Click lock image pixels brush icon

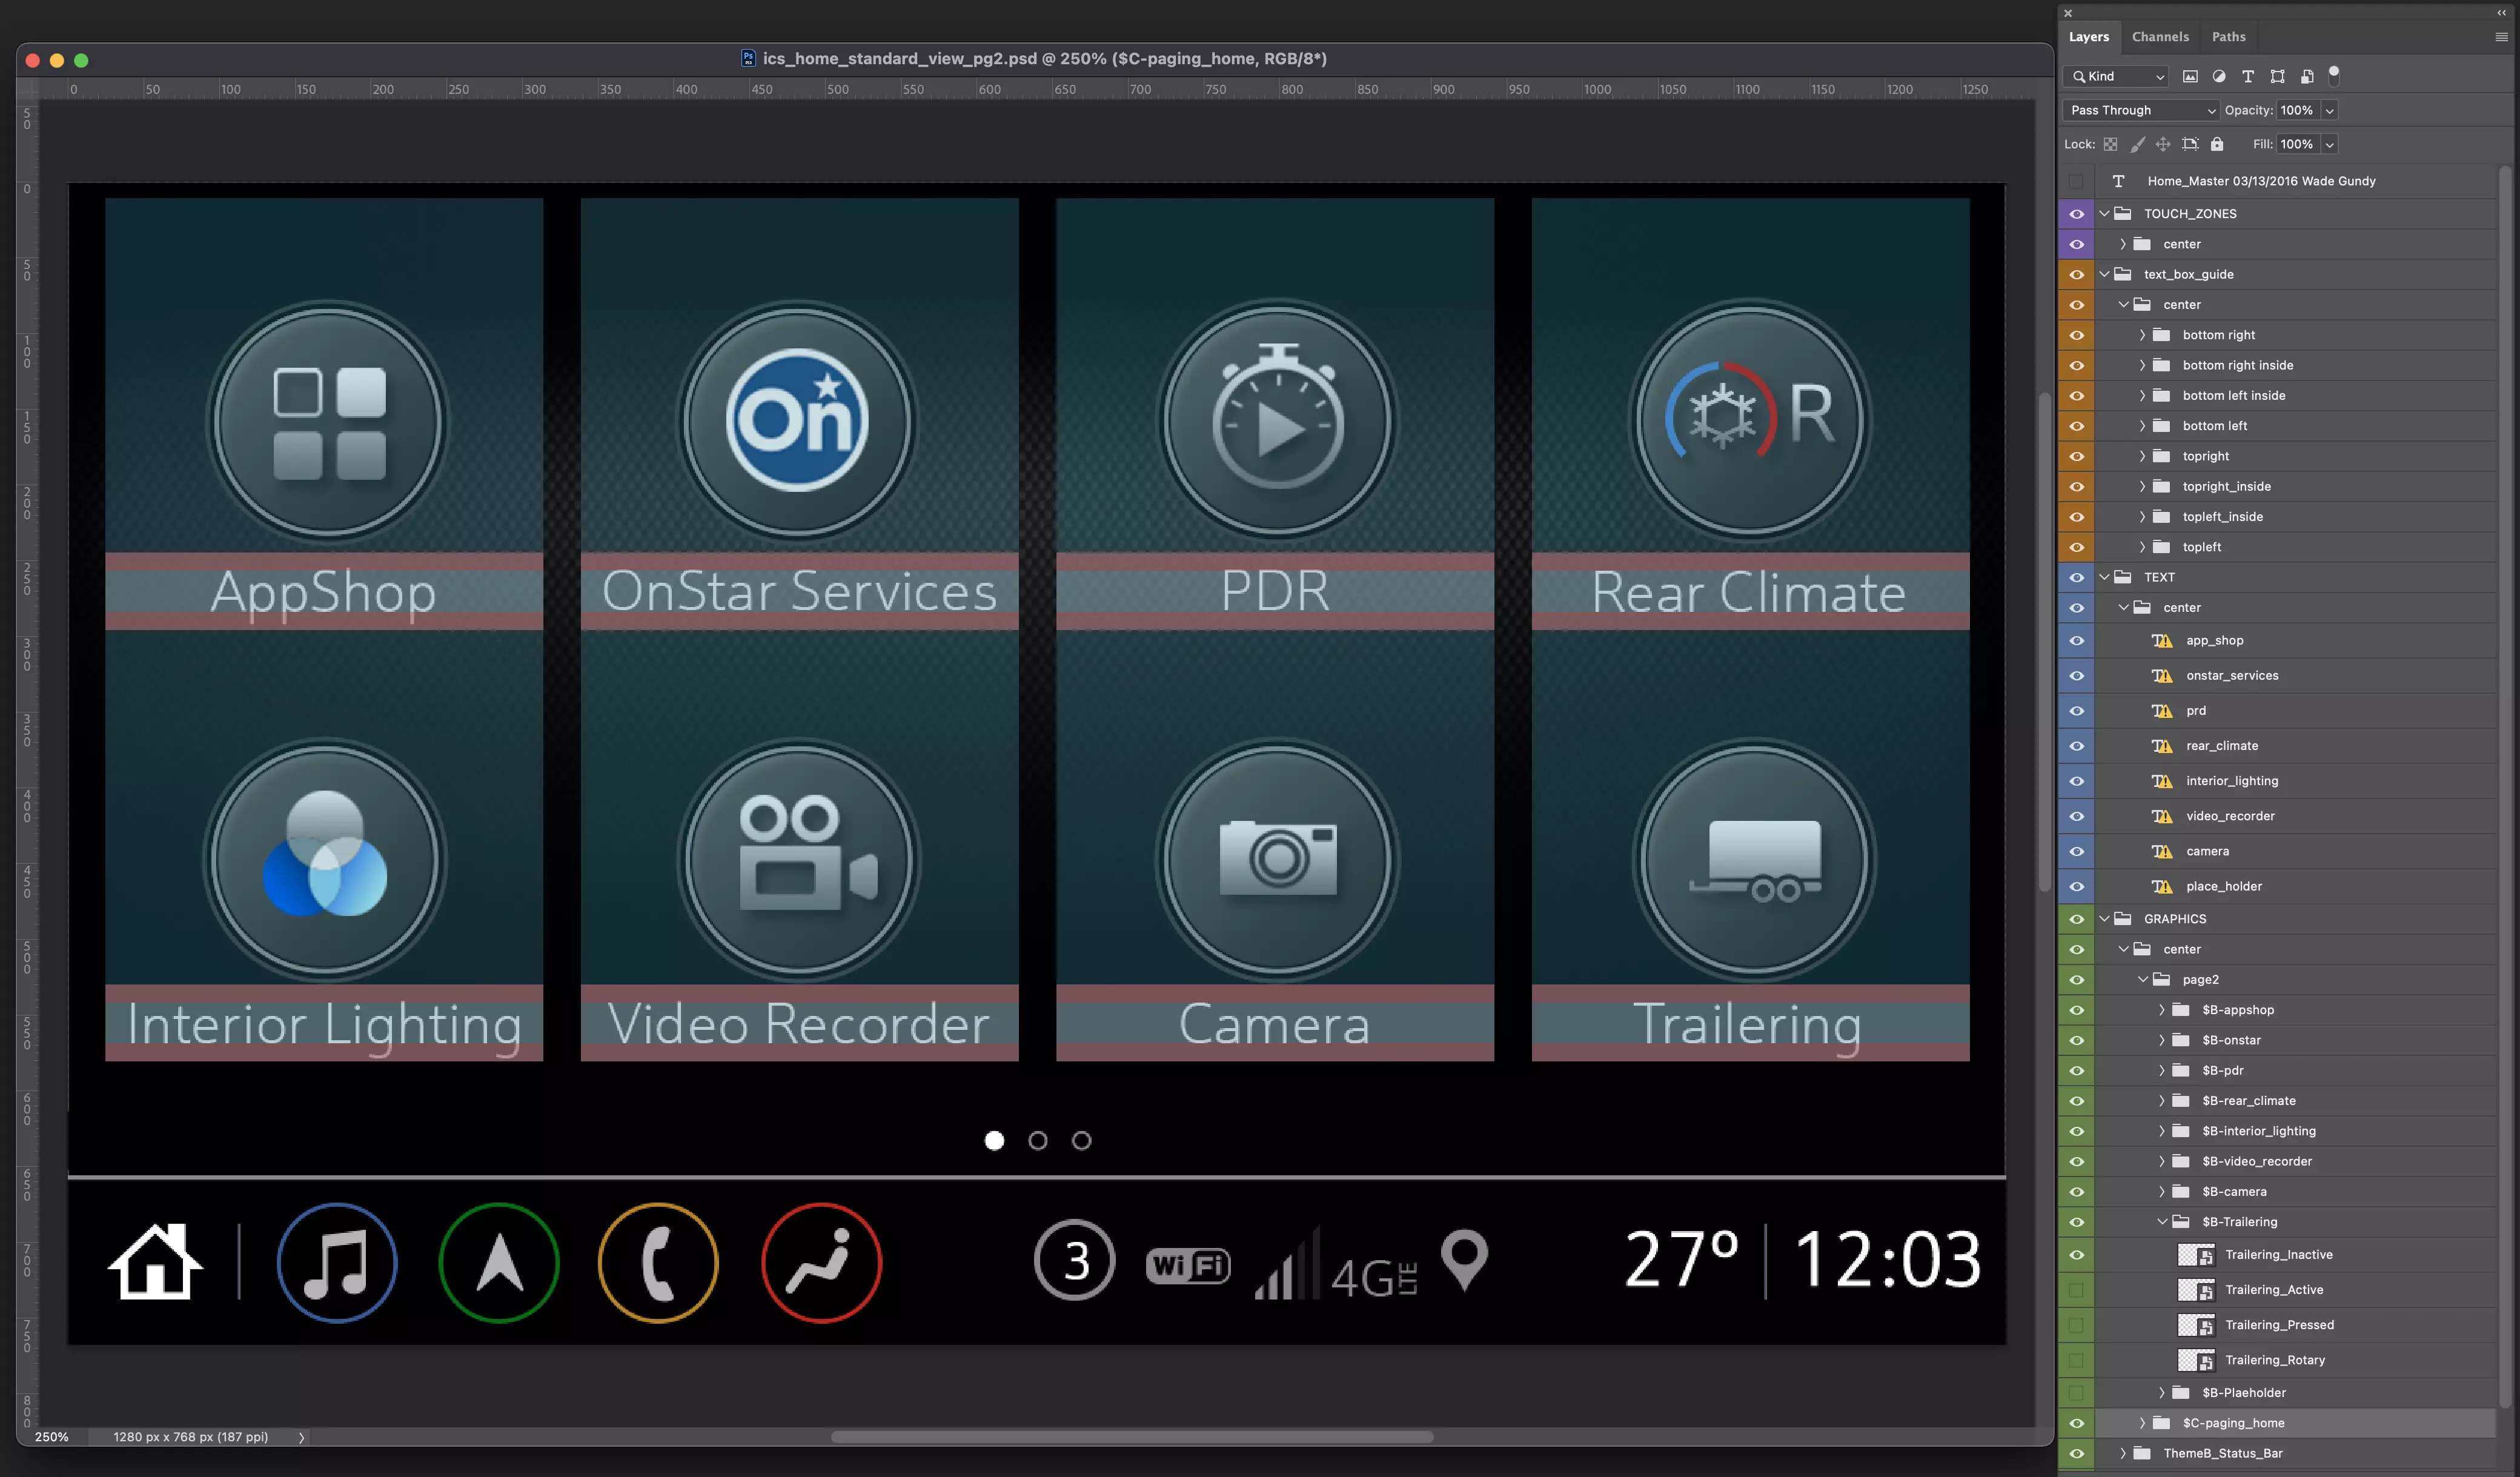pos(2137,144)
